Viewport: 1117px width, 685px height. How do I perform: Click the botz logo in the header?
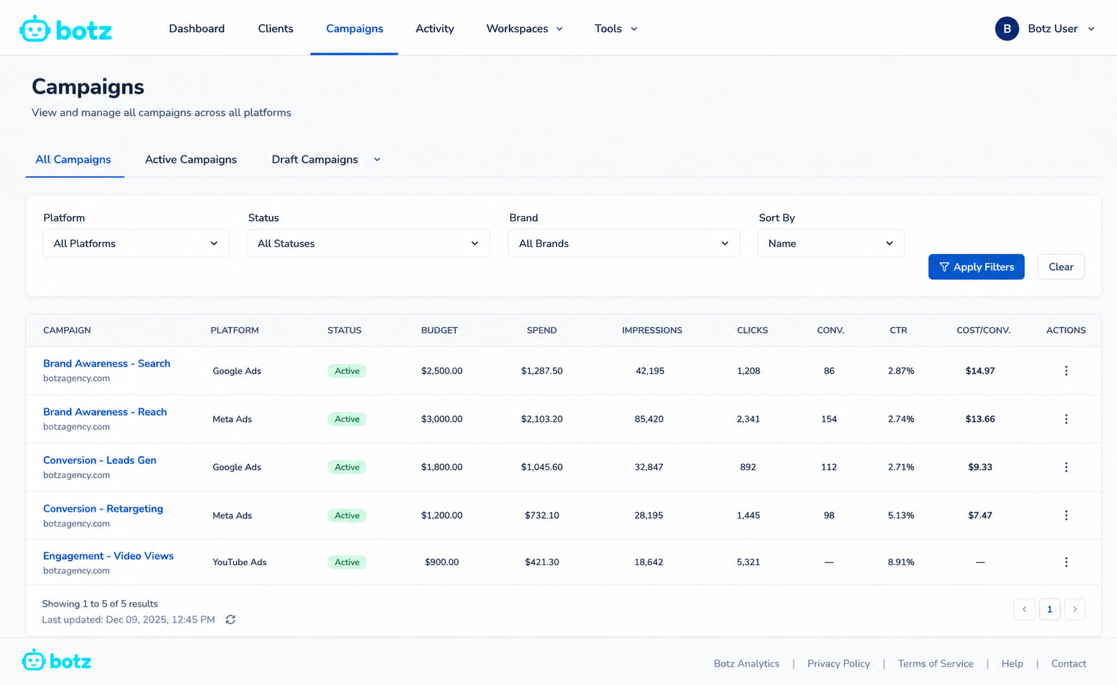click(66, 29)
